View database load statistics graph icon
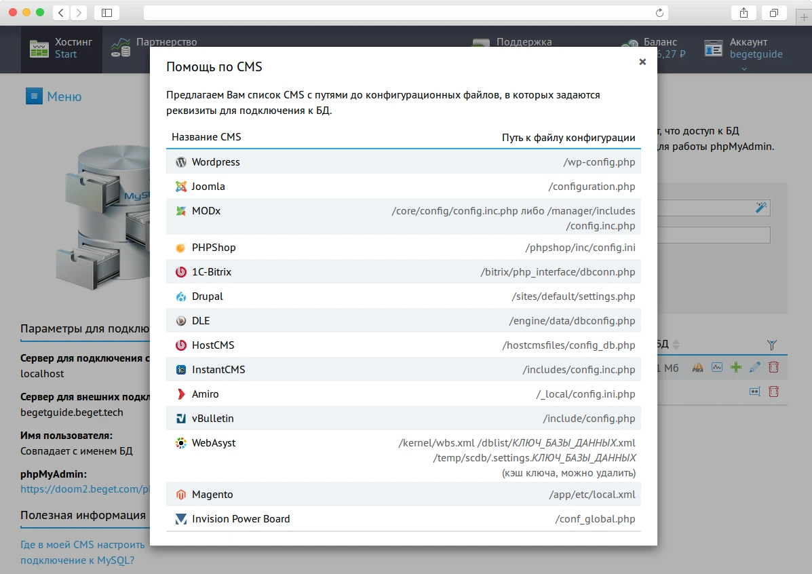 click(717, 366)
